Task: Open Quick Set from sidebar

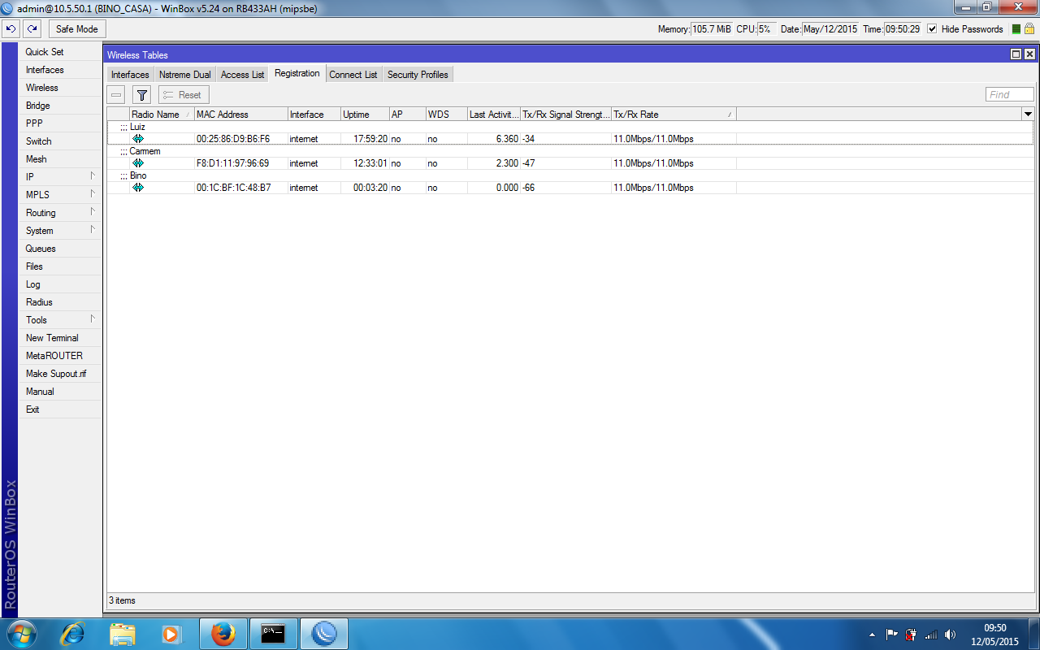Action: point(61,52)
